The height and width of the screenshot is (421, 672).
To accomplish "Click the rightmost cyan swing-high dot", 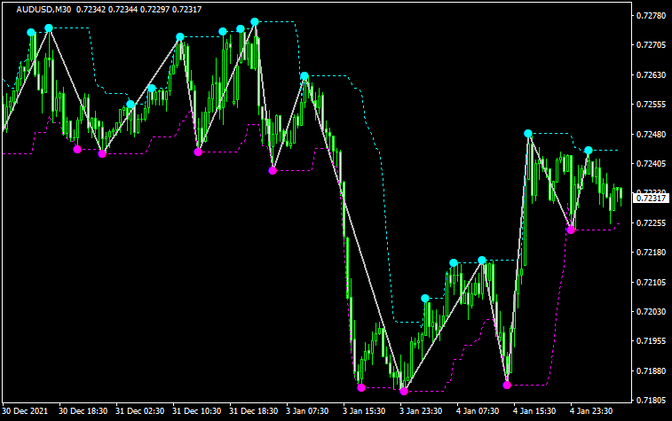I will tap(588, 151).
